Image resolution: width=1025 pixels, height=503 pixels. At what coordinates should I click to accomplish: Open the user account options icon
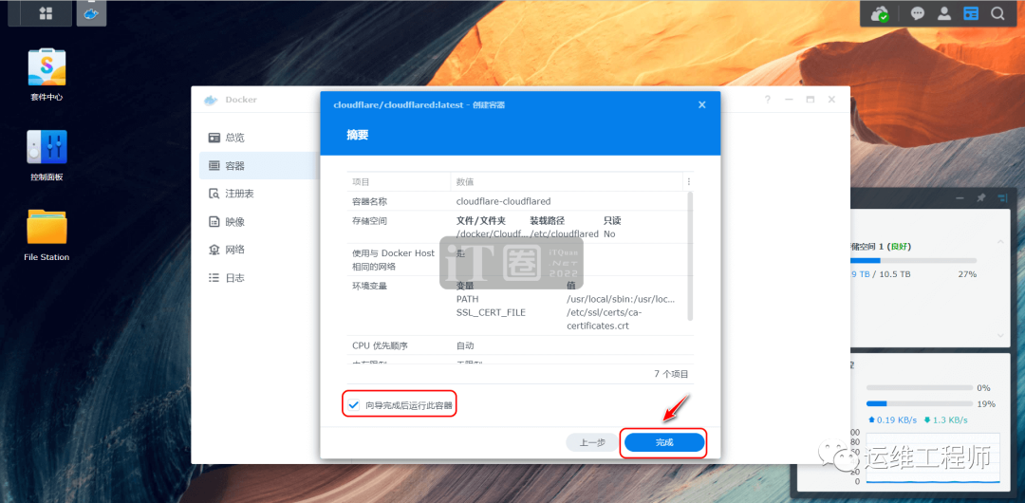(x=944, y=13)
